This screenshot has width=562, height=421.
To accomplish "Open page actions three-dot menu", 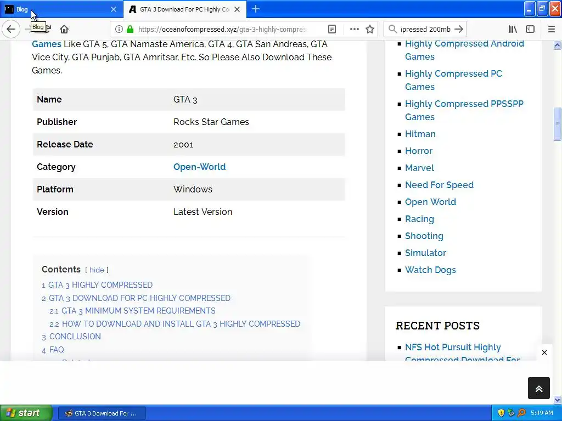I will click(354, 29).
